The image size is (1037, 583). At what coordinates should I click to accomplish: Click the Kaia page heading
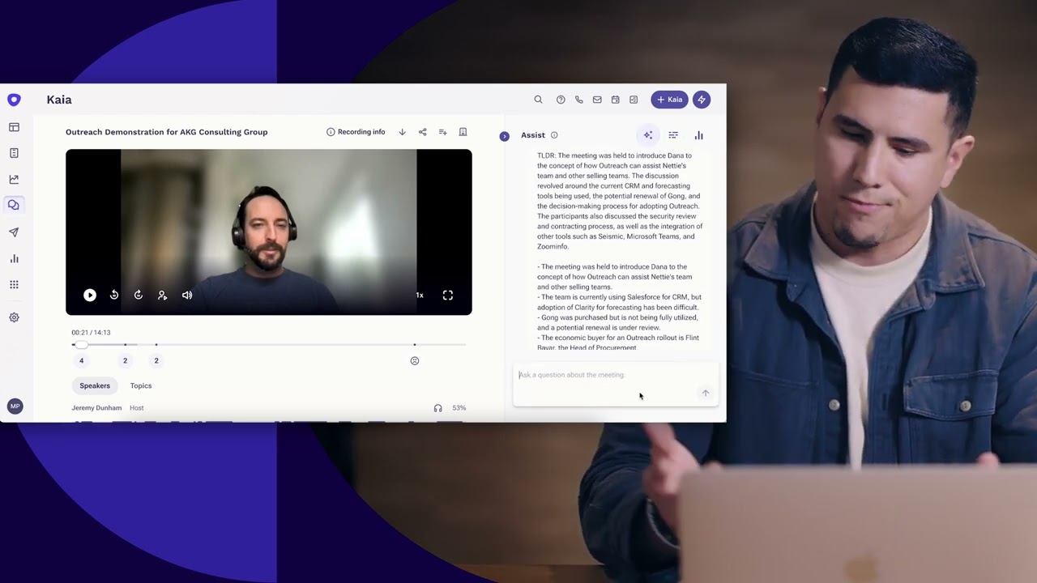coord(59,100)
